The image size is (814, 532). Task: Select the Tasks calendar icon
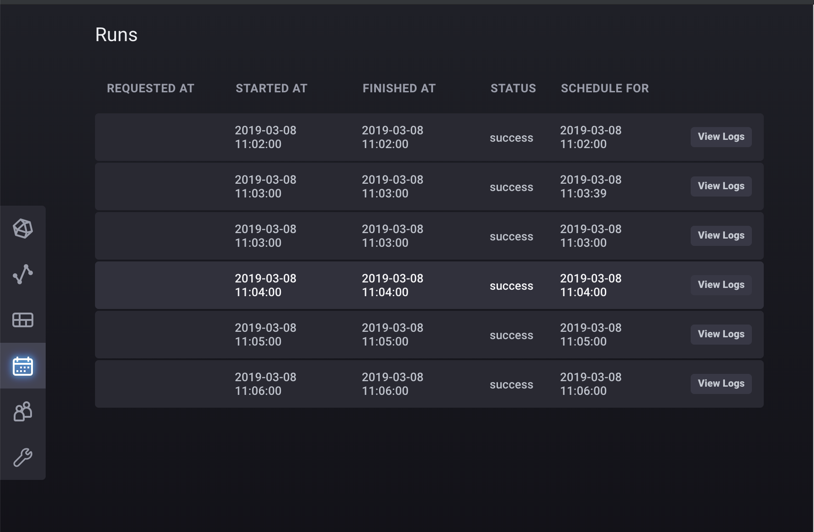click(23, 366)
